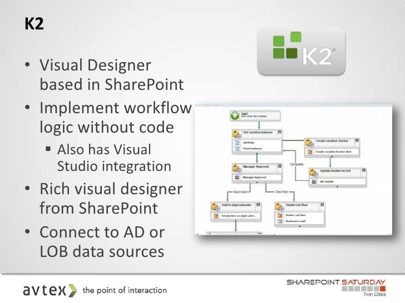Click the Visual Studio integration sub-bullet
The width and height of the screenshot is (405, 303).
pos(114,158)
